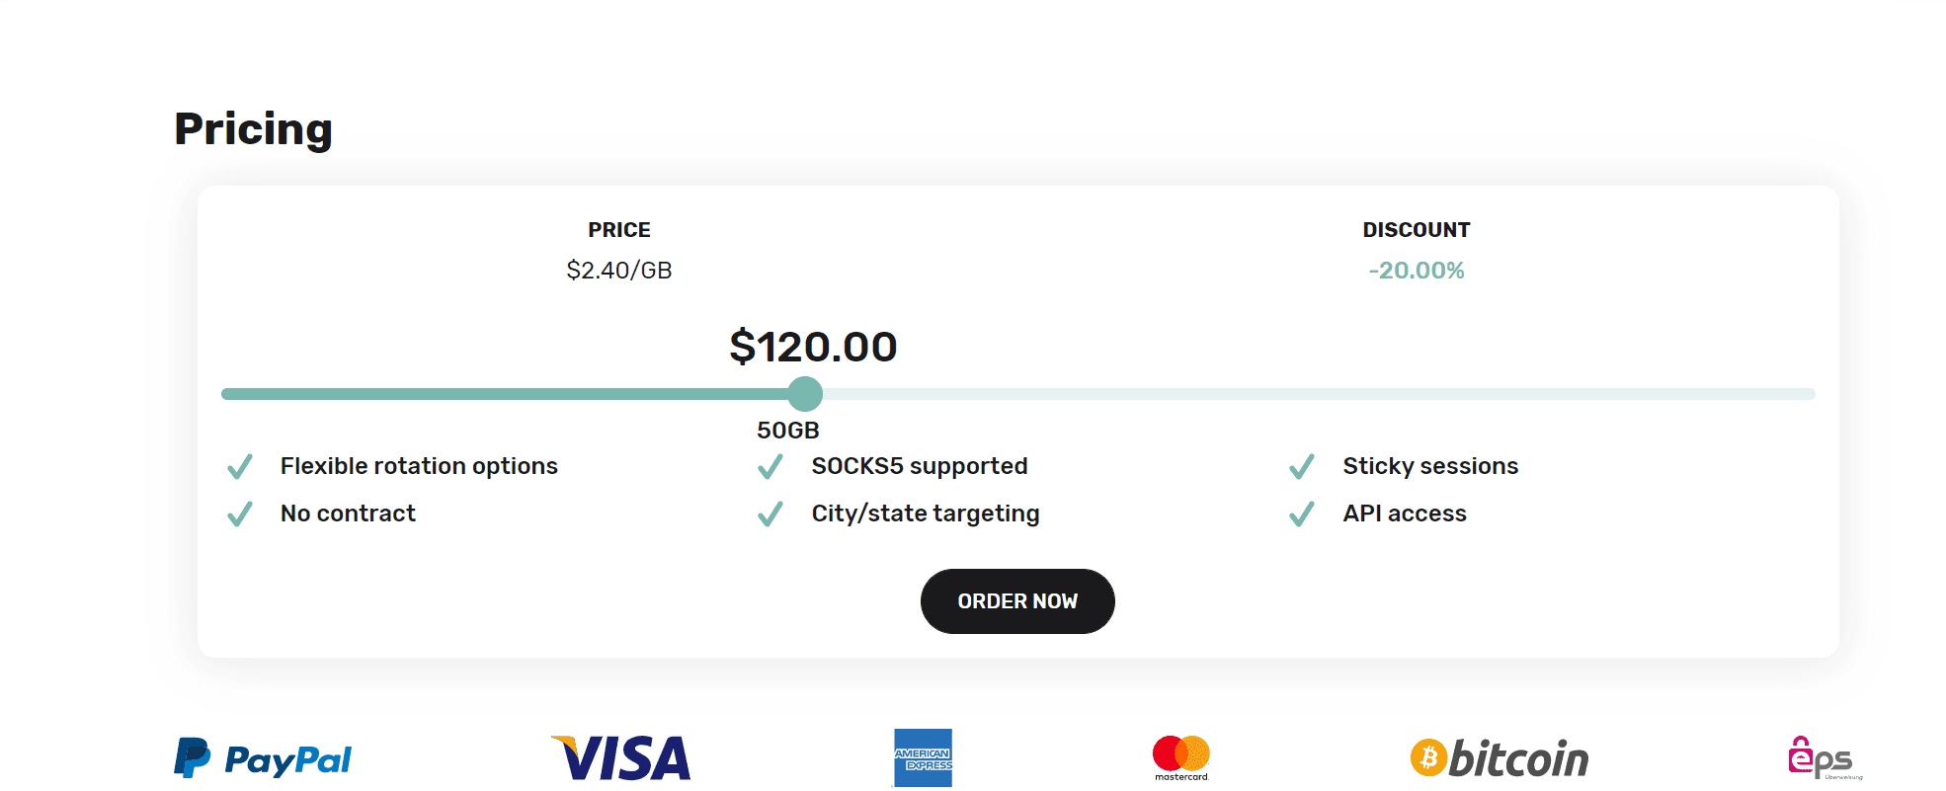1946x791 pixels.
Task: Click the American Express logo
Action: (923, 758)
